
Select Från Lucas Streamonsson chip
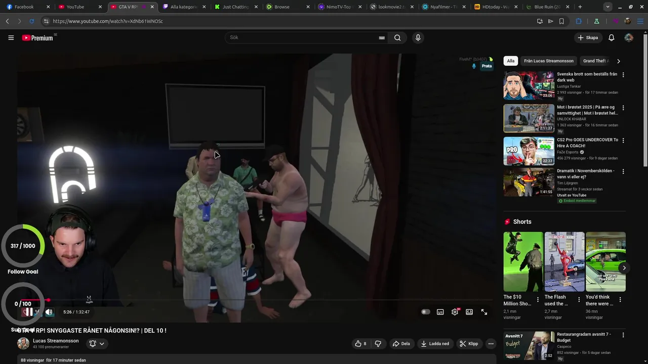[x=549, y=61]
